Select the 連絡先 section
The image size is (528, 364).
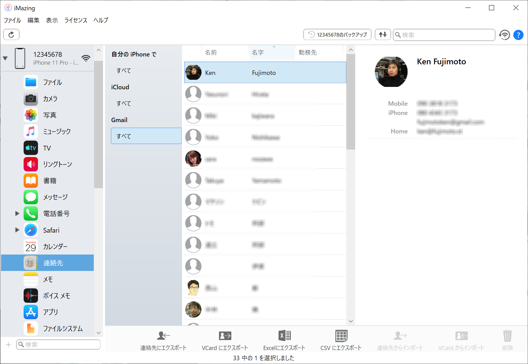[47, 263]
